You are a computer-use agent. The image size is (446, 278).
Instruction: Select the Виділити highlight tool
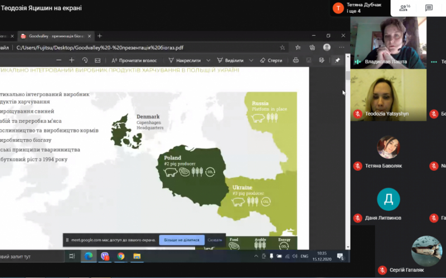pyautogui.click(x=230, y=61)
